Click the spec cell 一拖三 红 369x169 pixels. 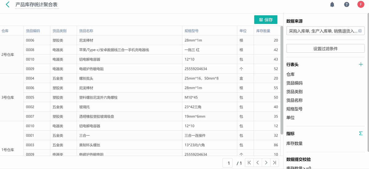(x=210, y=50)
